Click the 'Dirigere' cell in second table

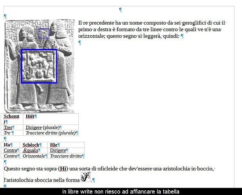[x=66, y=150]
